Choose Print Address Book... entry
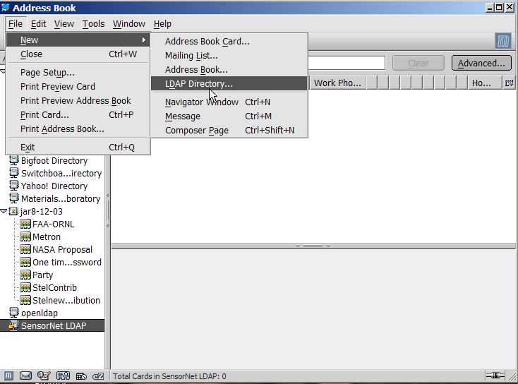518x384 pixels. (x=78, y=129)
